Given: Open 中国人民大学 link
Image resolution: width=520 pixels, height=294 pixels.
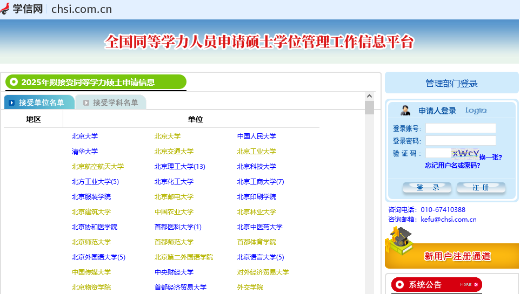Looking at the screenshot, I should (x=256, y=136).
